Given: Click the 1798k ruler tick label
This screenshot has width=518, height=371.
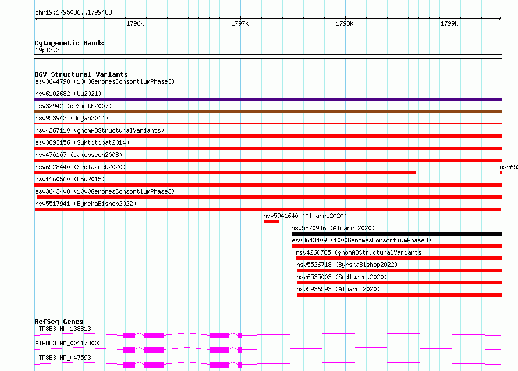Looking at the screenshot, I should coord(345,23).
